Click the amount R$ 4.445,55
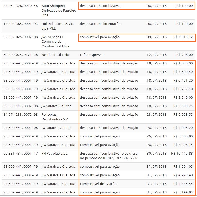Screen dimensions: 197x197 coord(183,184)
